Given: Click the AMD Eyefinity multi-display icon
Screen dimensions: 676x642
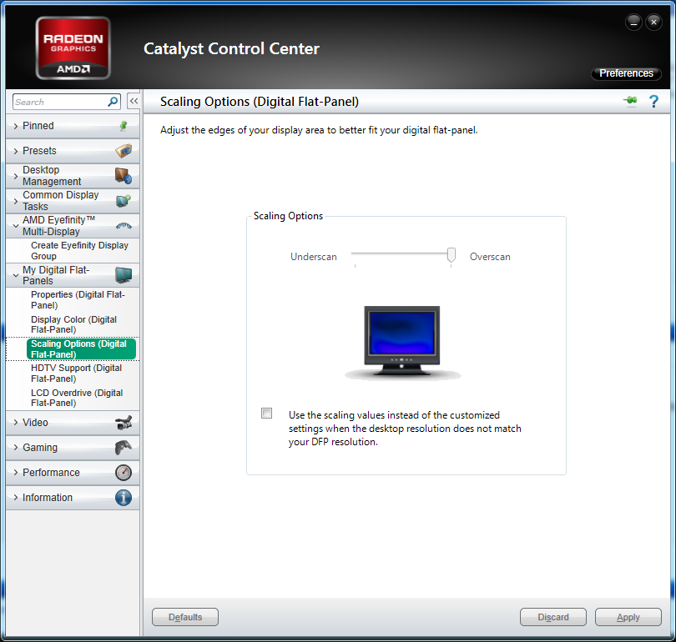Looking at the screenshot, I should 124,226.
